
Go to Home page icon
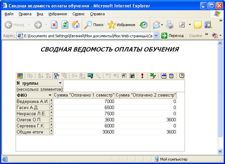pos(76,25)
